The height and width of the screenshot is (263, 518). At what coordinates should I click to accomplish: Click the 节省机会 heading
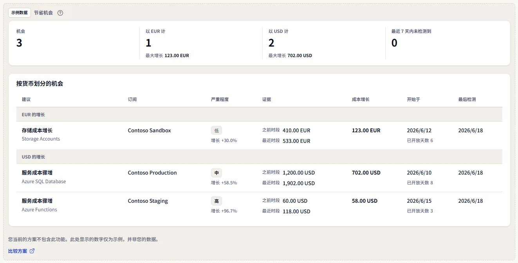(43, 13)
